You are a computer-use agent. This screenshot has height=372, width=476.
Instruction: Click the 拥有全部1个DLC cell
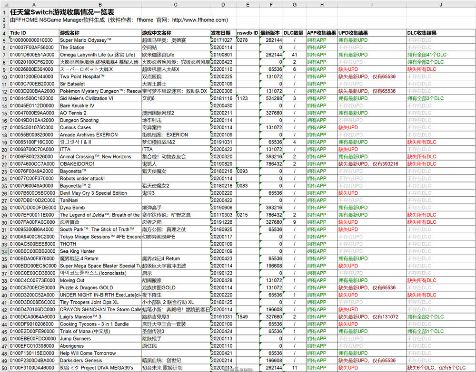click(x=441, y=332)
